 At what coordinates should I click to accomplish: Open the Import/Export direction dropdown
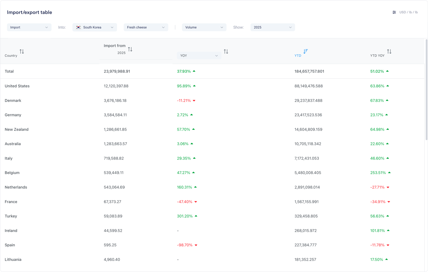pos(29,27)
